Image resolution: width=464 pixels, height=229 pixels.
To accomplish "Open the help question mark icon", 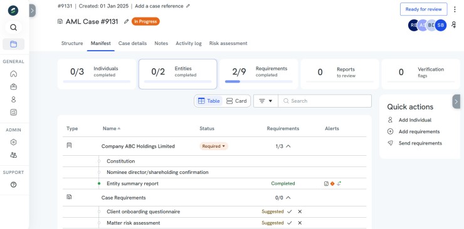I will [13, 185].
